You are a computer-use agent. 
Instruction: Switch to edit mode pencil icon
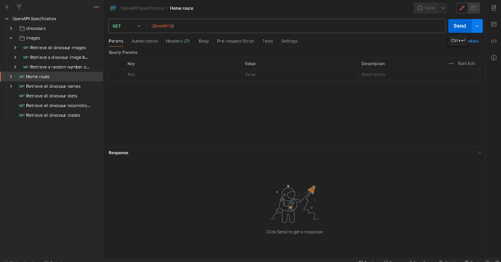[462, 8]
